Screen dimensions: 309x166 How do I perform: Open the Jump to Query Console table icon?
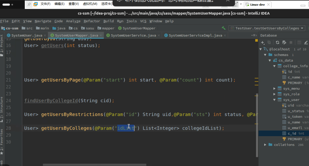299,43
